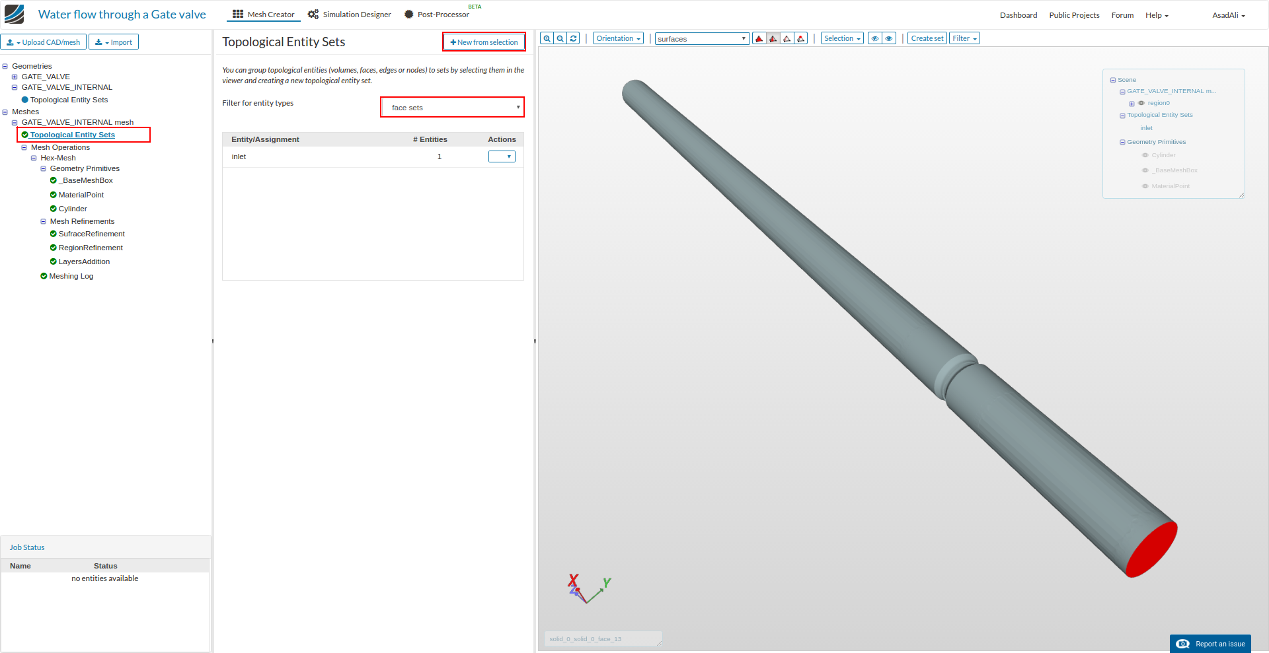
Task: Expand the GATE_VALVE geometry node
Action: tap(15, 77)
